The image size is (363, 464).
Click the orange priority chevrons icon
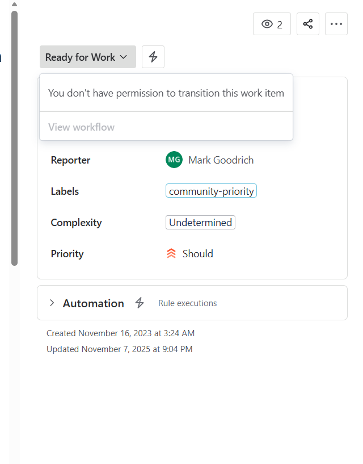pos(171,254)
